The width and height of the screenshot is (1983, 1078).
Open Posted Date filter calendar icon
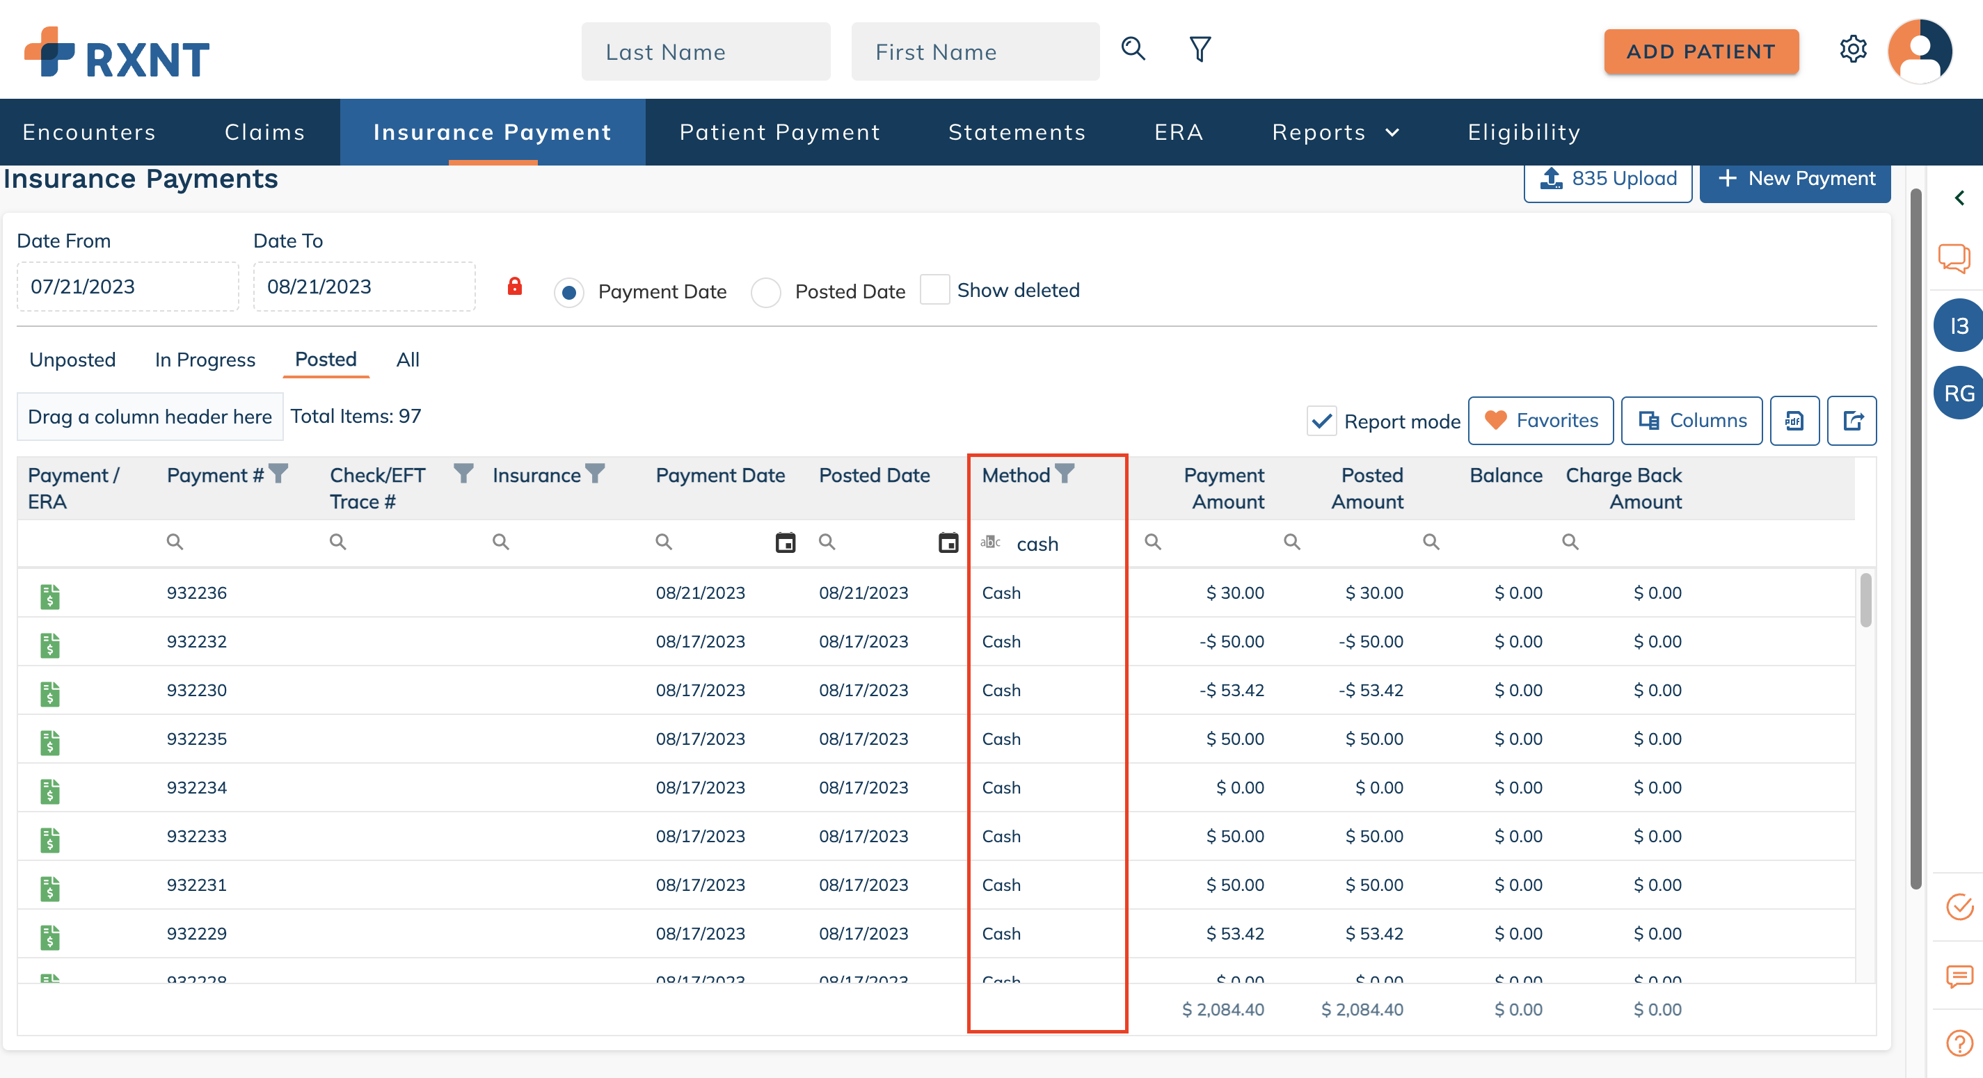(948, 542)
